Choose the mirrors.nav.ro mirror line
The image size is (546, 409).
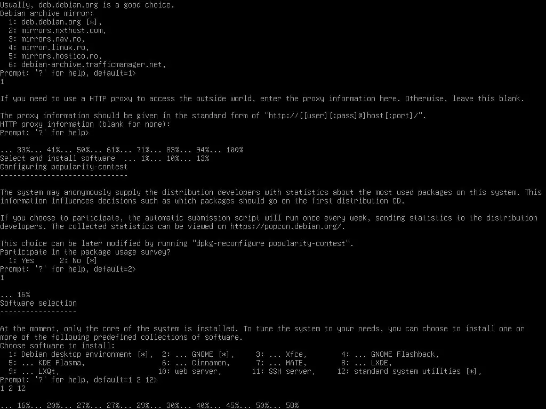click(x=47, y=39)
